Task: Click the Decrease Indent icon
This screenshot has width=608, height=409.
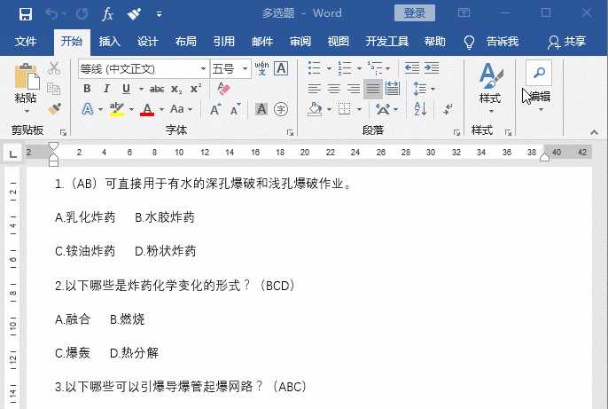Action: pyautogui.click(x=412, y=68)
